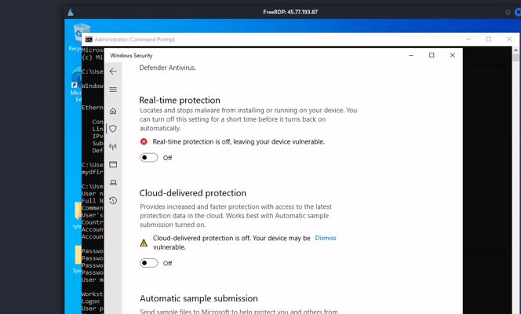Click the Real-time protection heading
Screen dimensions: 521x314
pos(180,100)
